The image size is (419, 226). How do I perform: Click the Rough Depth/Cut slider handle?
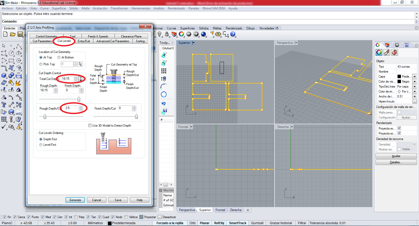point(45,116)
